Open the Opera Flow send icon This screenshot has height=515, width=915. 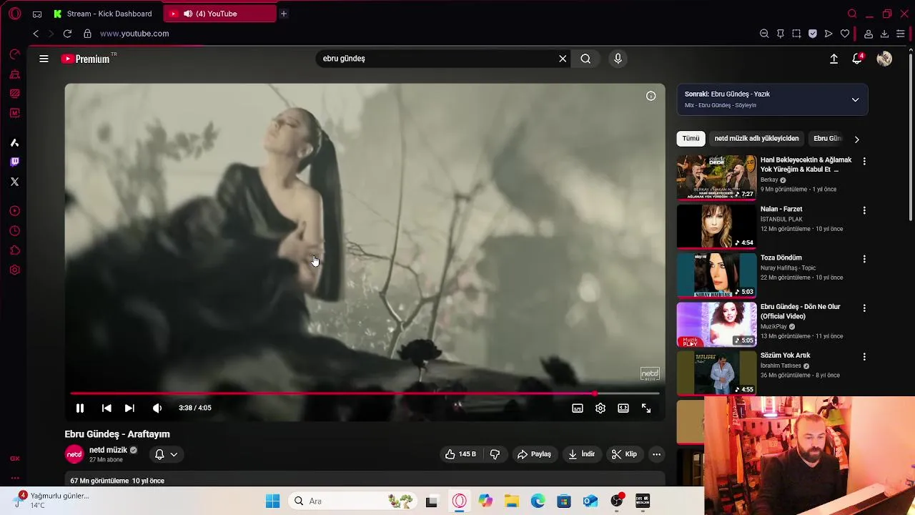pyautogui.click(x=829, y=34)
